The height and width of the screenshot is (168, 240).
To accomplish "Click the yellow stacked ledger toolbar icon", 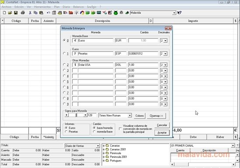I will pos(59,13).
